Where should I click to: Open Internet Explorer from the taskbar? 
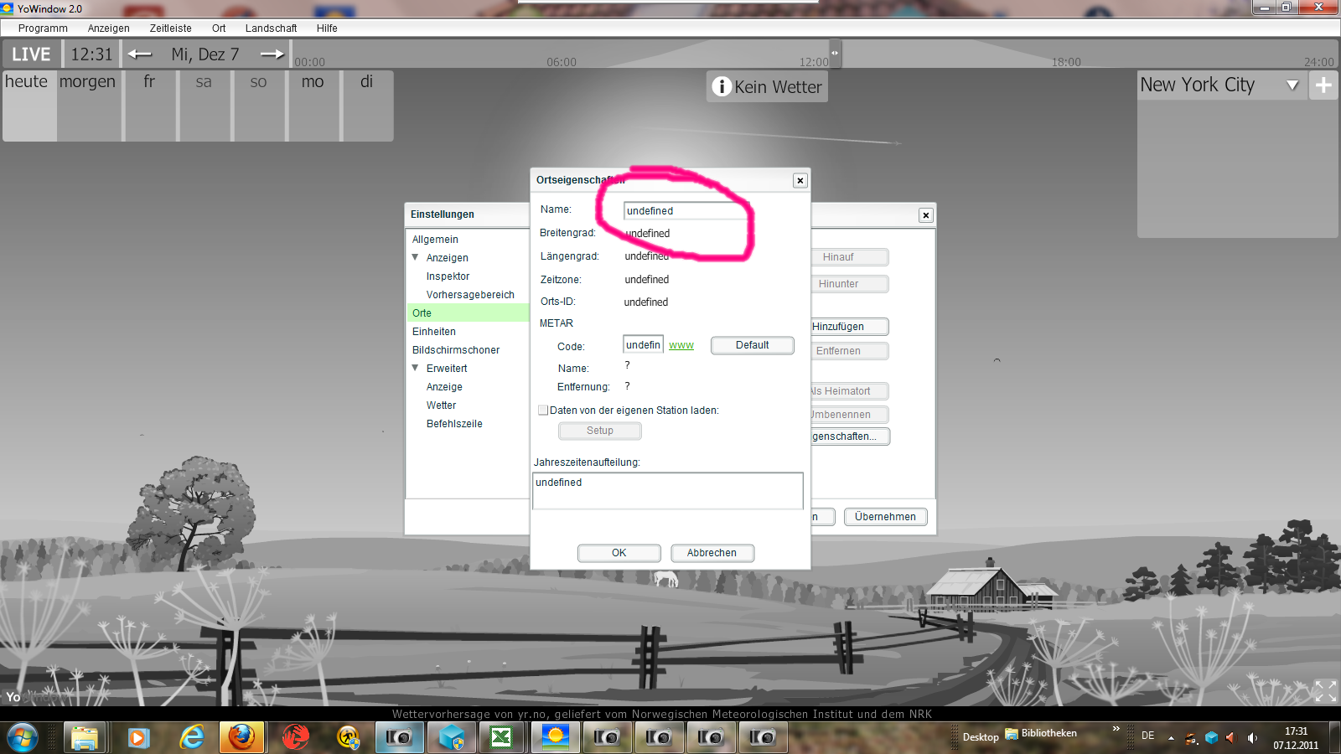(x=192, y=737)
